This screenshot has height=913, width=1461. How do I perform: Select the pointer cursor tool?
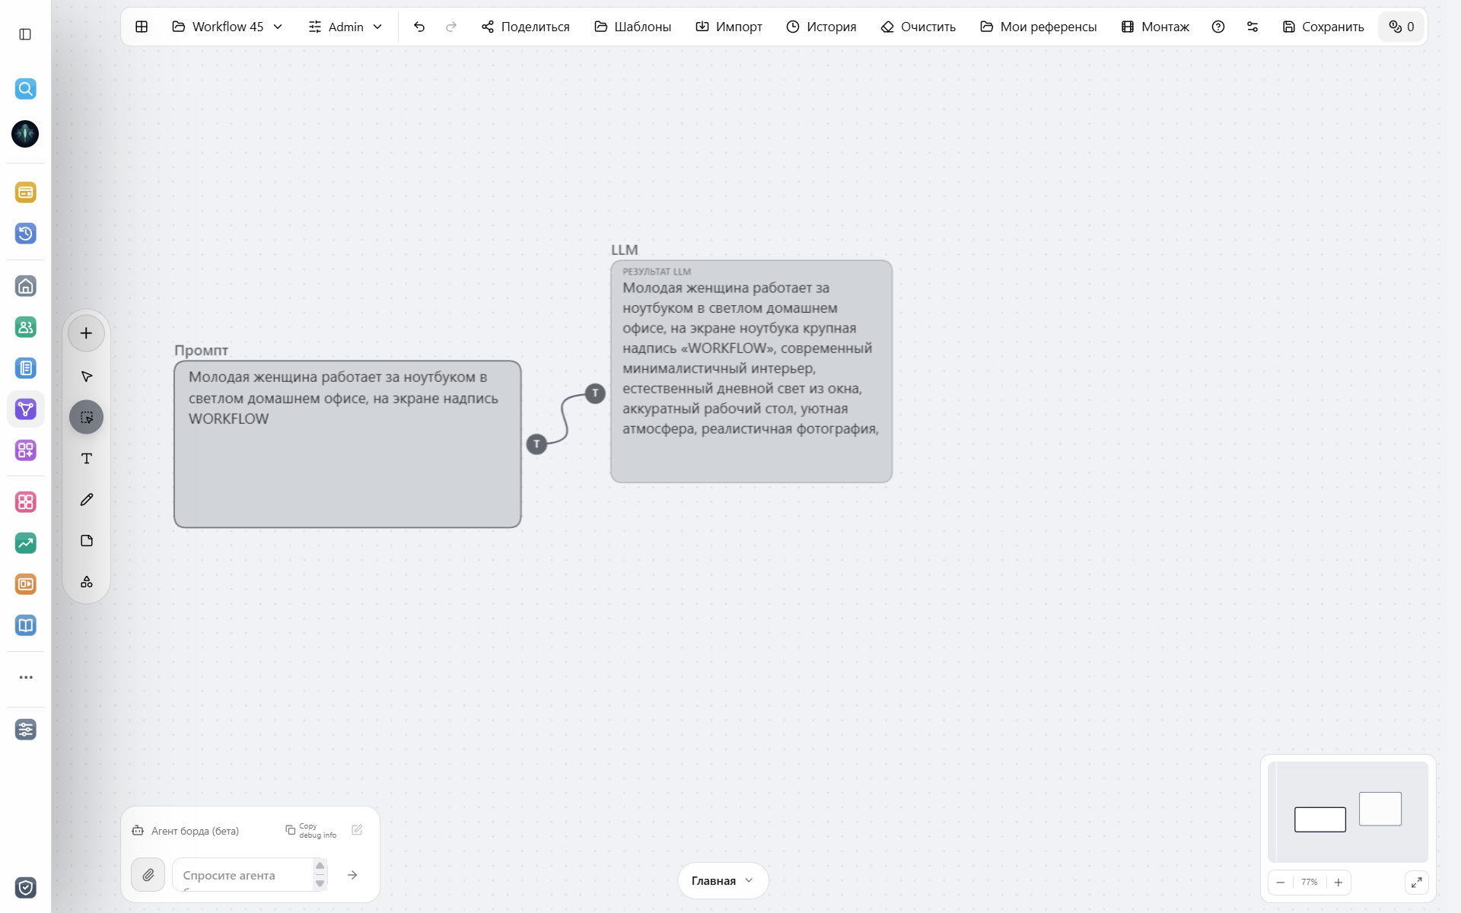click(x=86, y=377)
